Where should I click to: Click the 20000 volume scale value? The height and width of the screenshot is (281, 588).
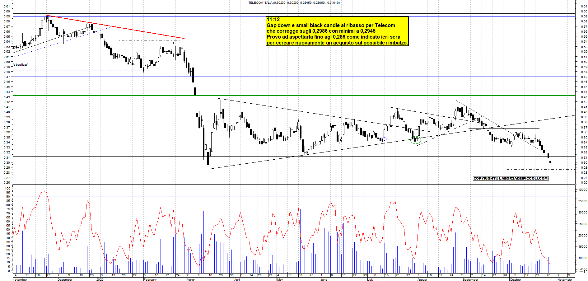point(582,235)
